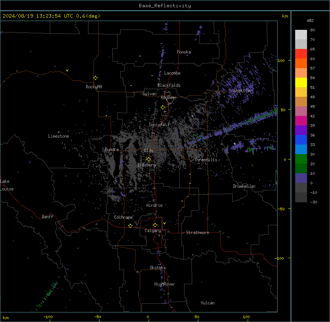Screen dimensions: 330x322
Task: Select the slate blue 10-0 dBZ swatch
Action: 301,178
